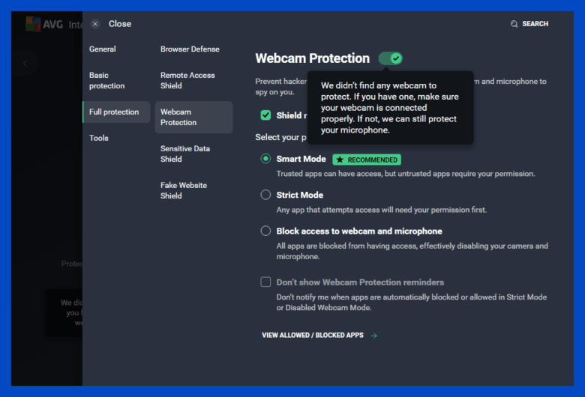Select the Full protection section

116,112
